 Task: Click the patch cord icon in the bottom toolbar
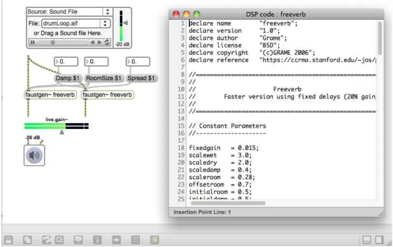(116, 240)
